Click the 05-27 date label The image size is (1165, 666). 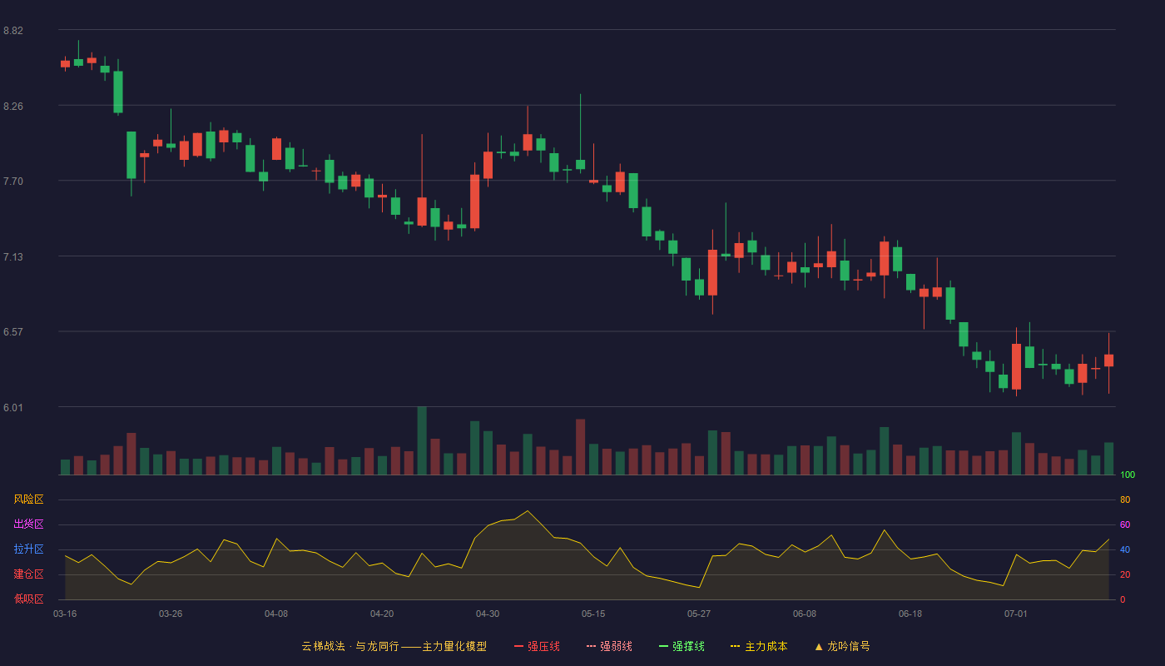pos(699,614)
